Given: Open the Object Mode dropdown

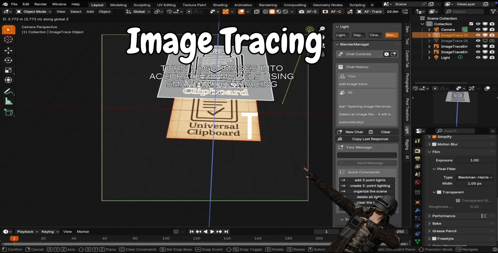Looking at the screenshot, I should tap(34, 12).
